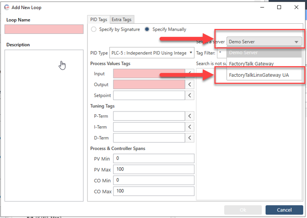Click the Tuning Tags heading
The height and width of the screenshot is (218, 307).
pyautogui.click(x=102, y=106)
